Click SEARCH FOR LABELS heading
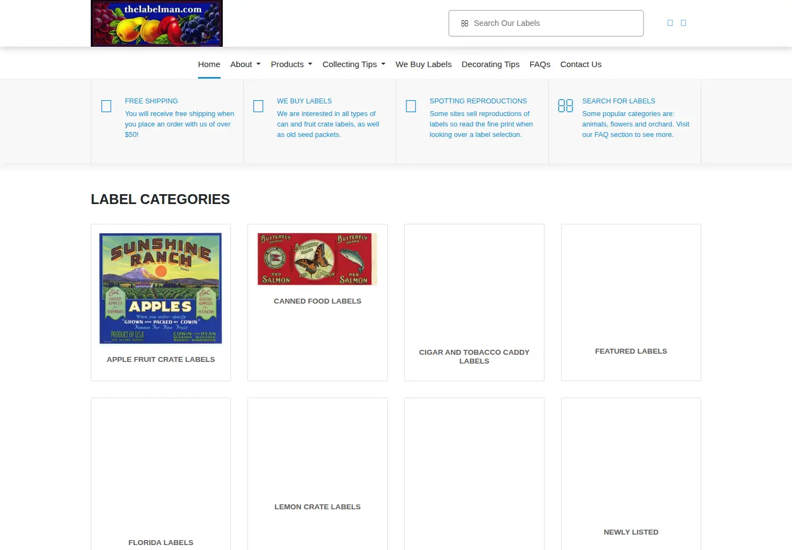 click(x=619, y=101)
